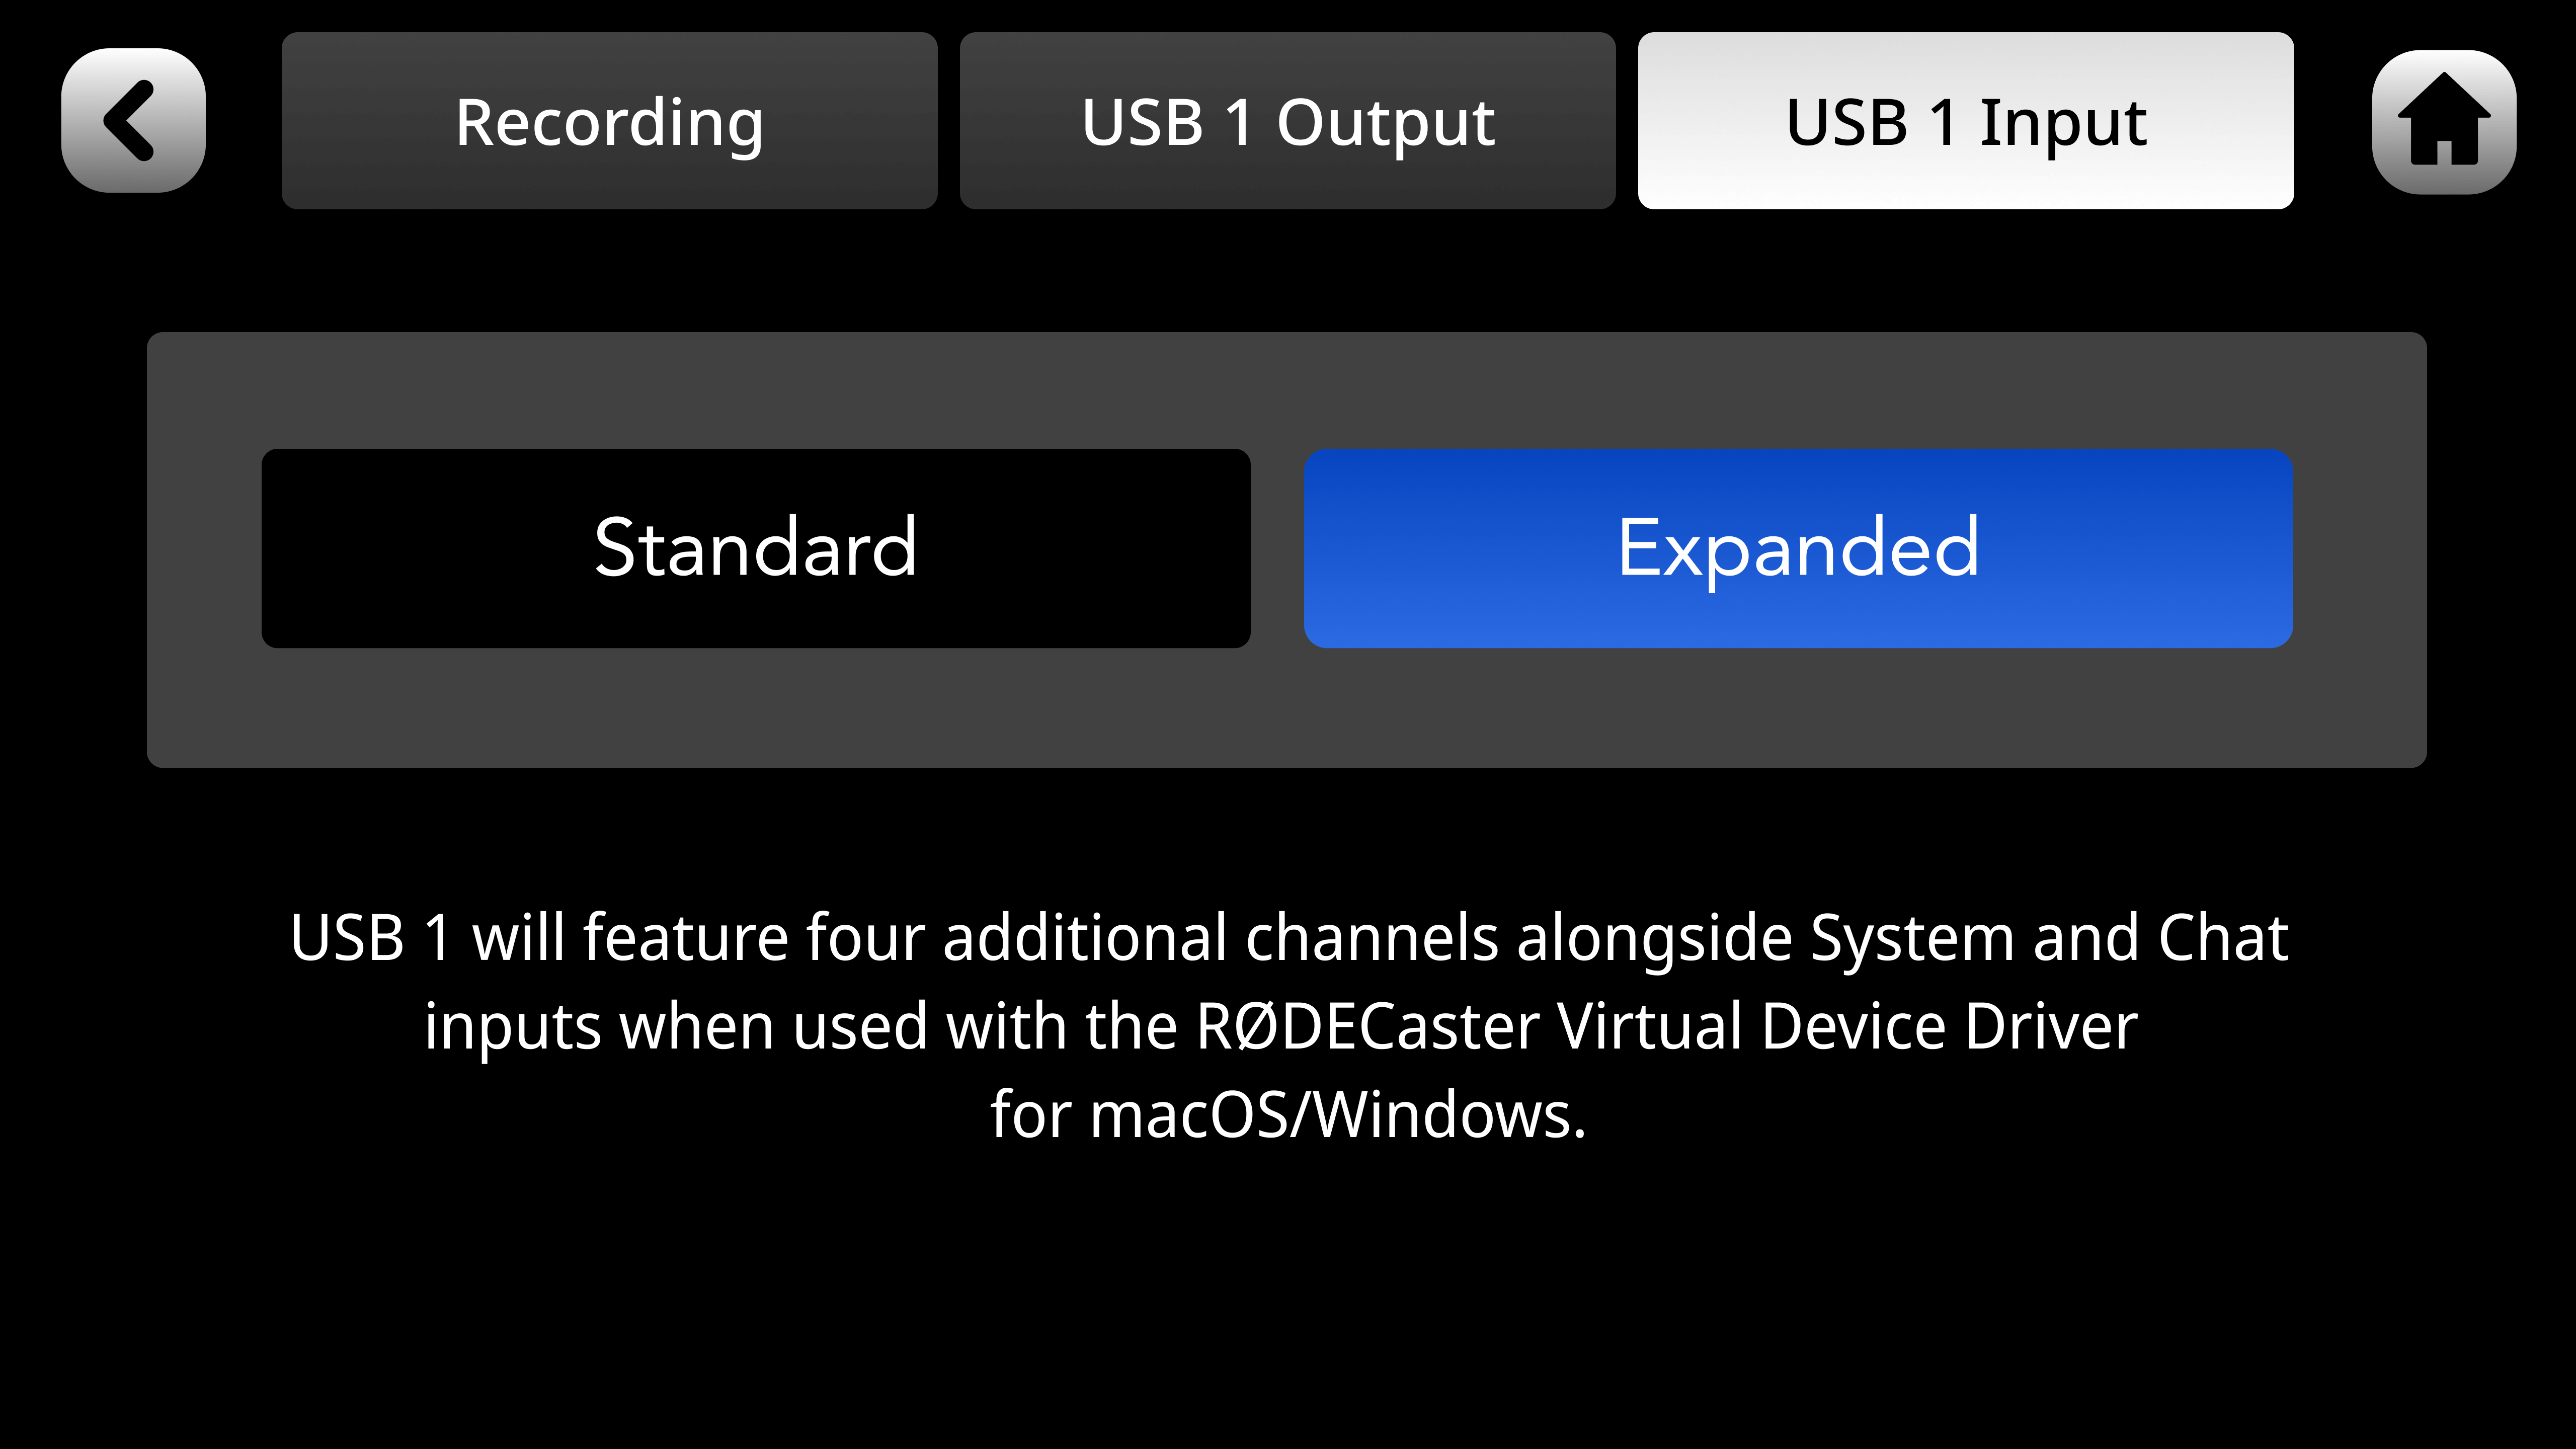Click the highlighted USB 1 Input tab

(x=1965, y=121)
